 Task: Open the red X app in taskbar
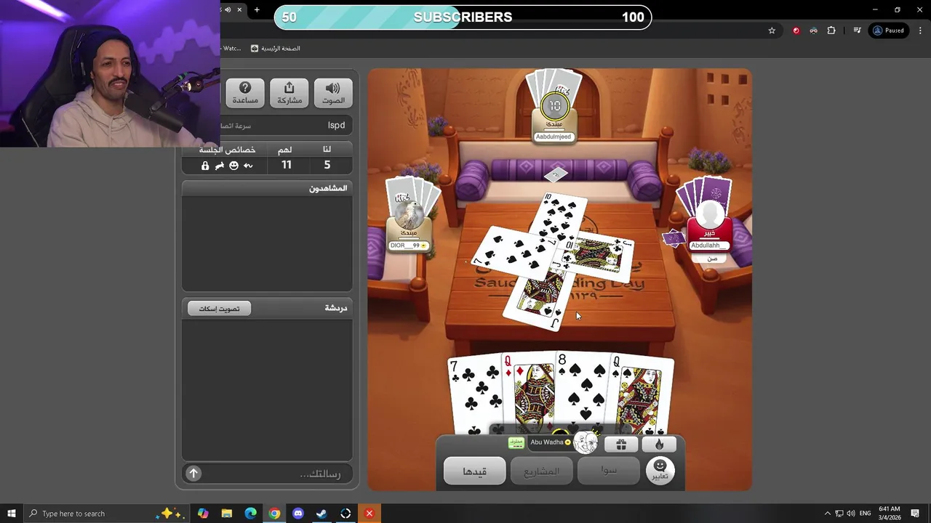tap(369, 514)
